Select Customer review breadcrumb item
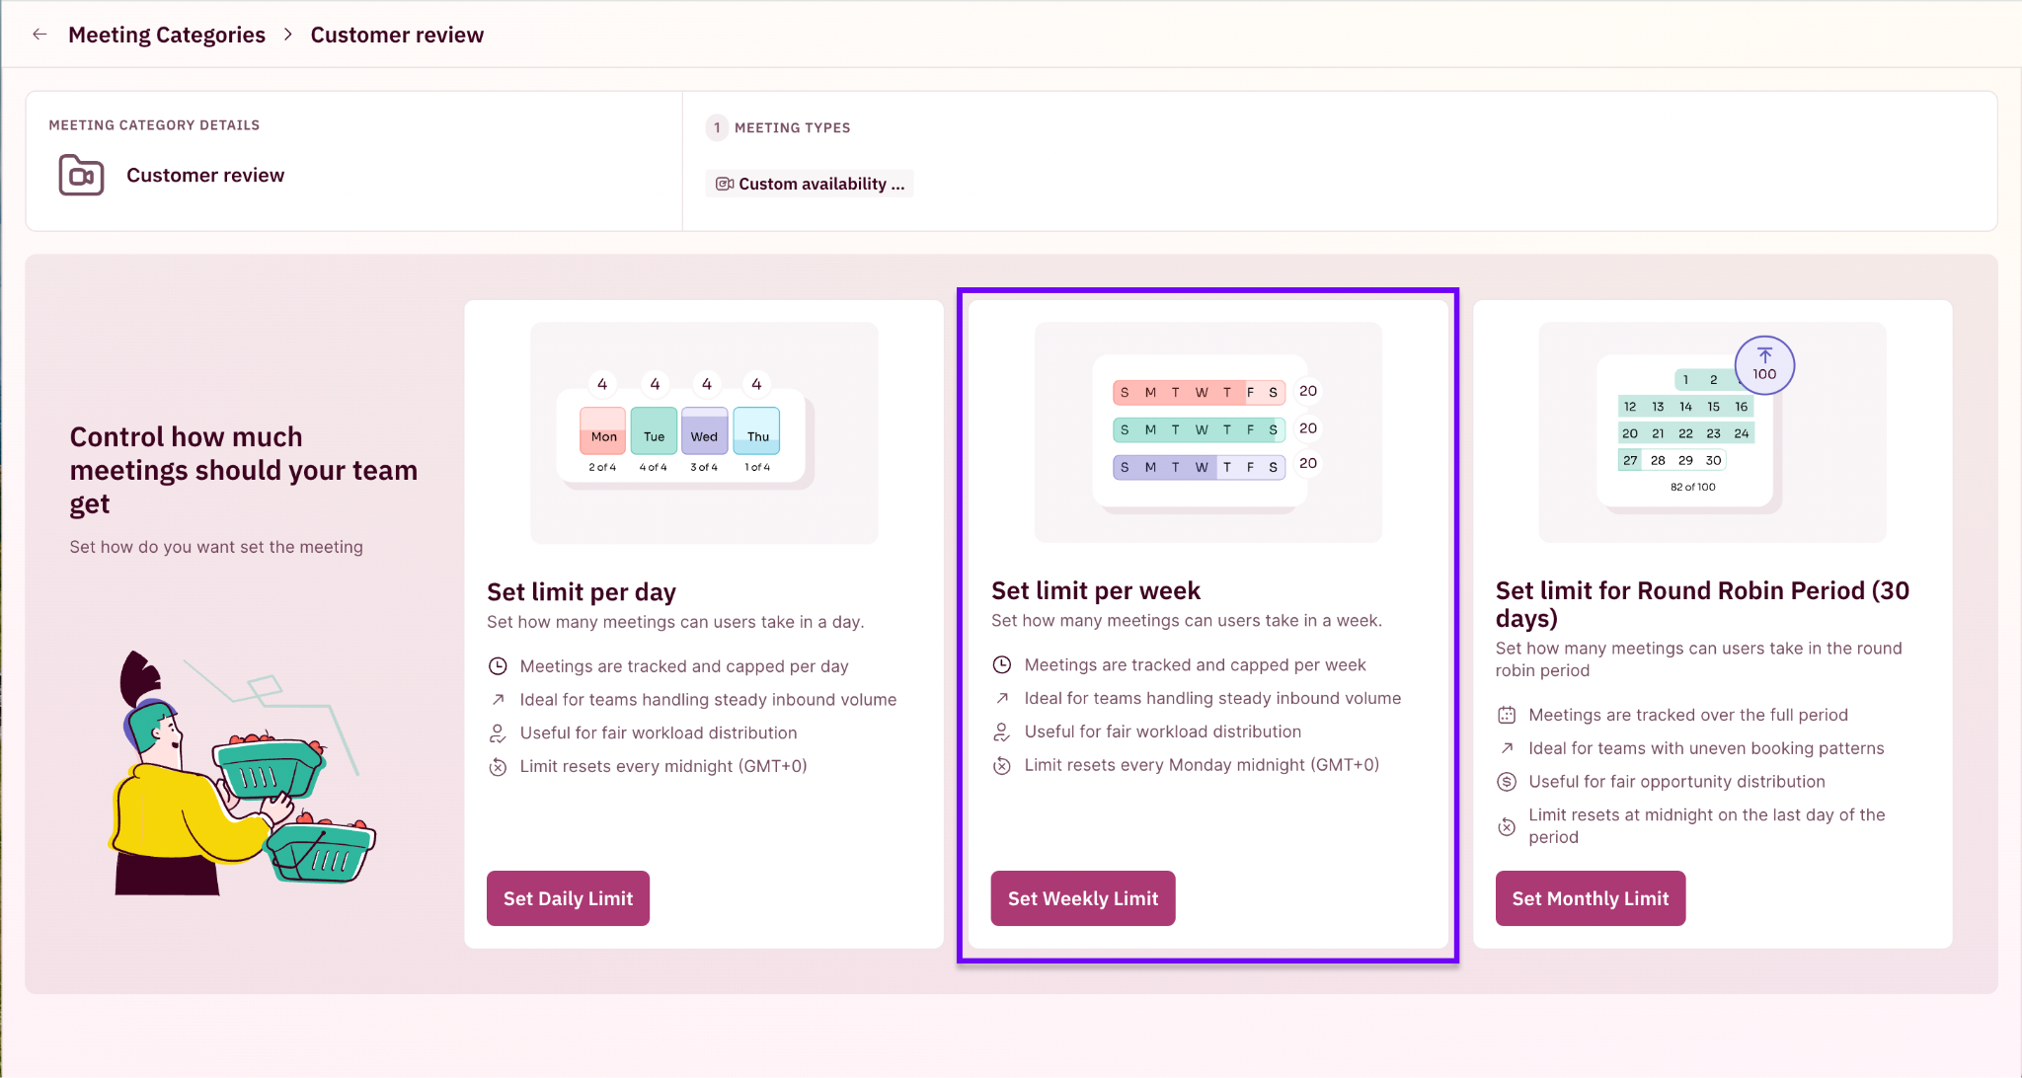 397,35
